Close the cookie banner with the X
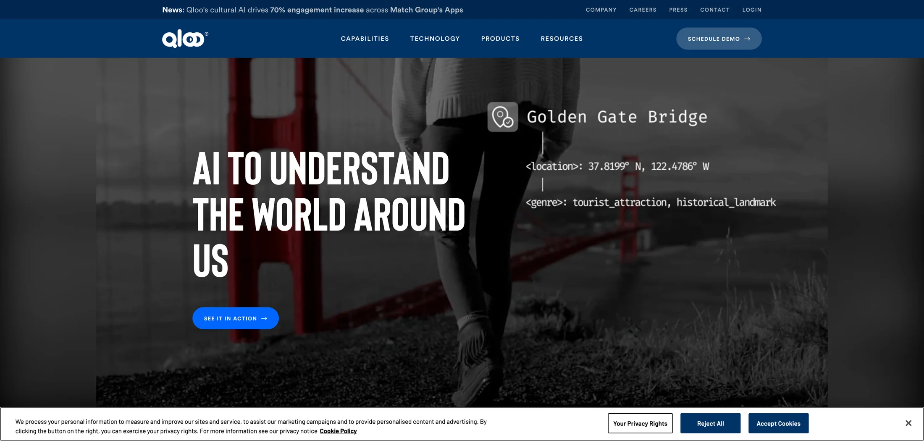924x441 pixels. tap(908, 423)
